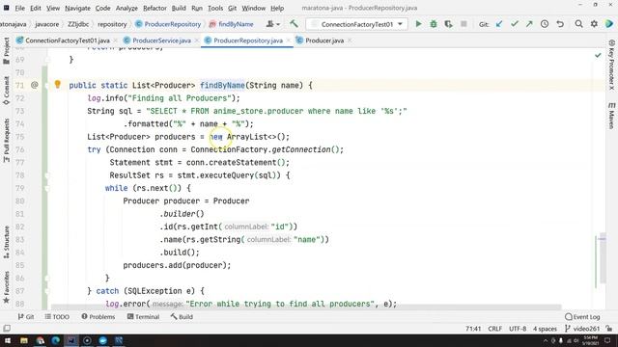
Task: Close the Producer.java tab
Action: click(350, 40)
